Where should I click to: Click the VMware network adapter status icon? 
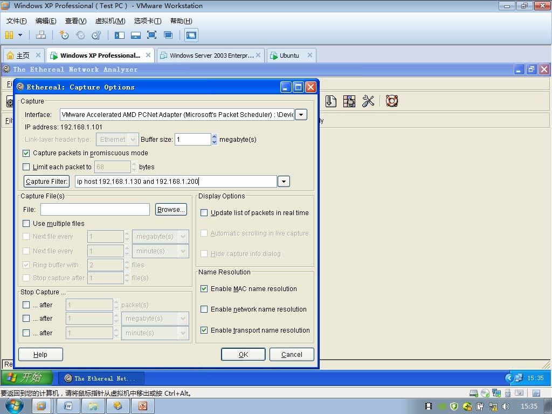(496, 393)
